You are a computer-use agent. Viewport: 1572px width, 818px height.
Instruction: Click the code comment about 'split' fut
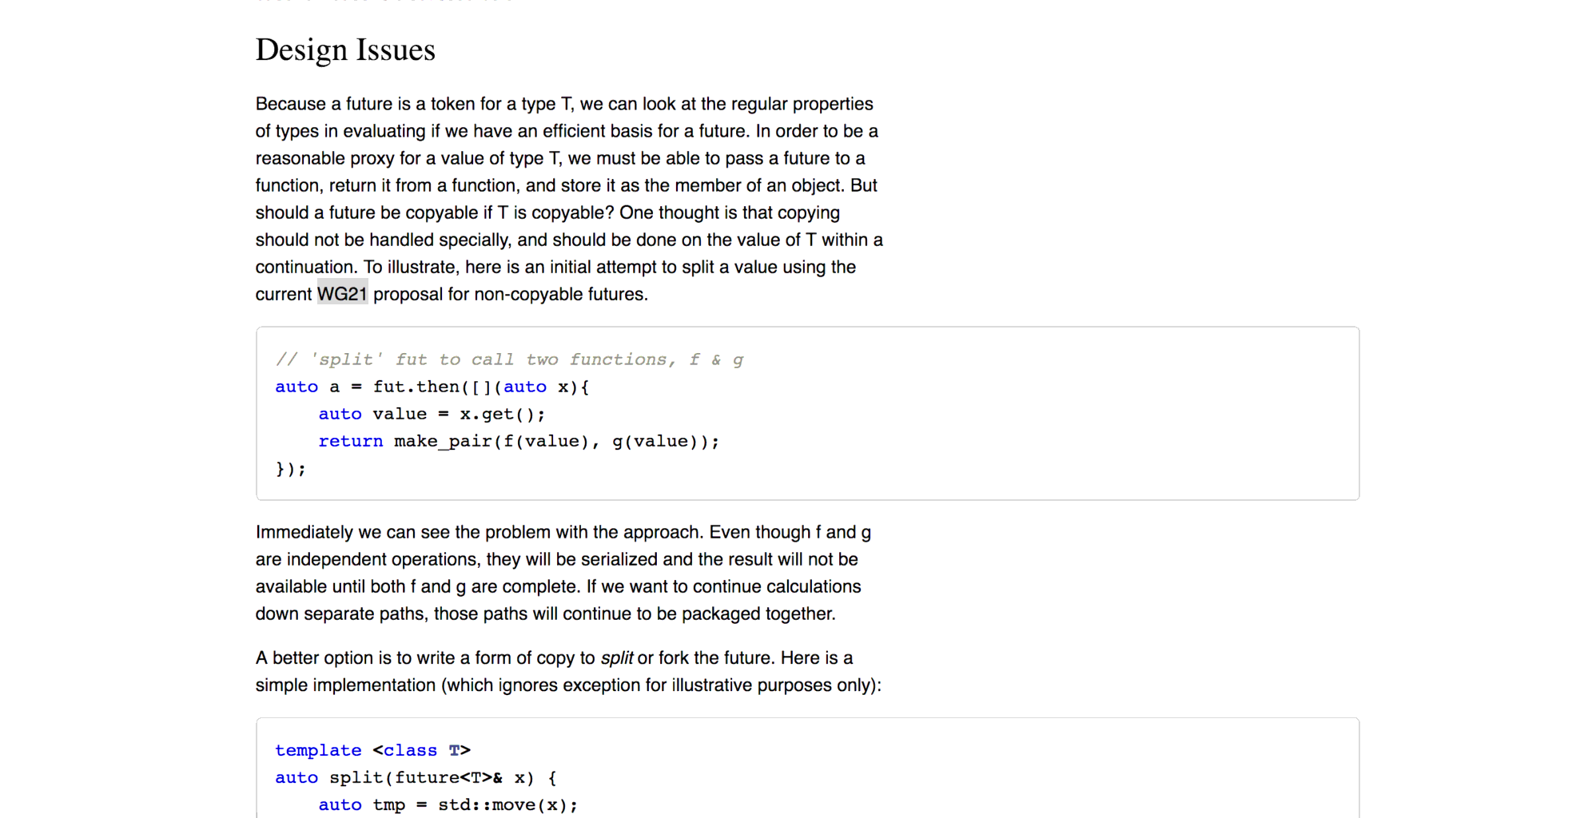[510, 359]
